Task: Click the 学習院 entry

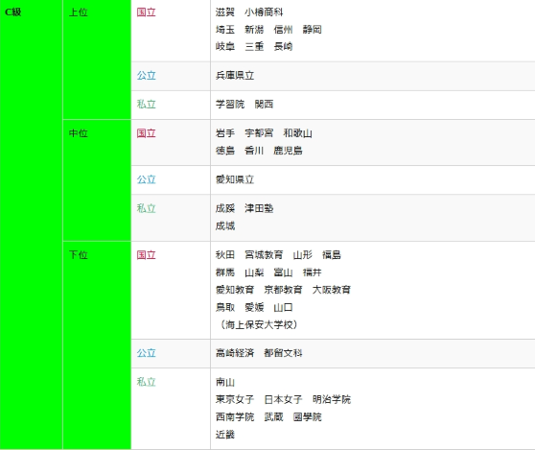Action: (230, 105)
